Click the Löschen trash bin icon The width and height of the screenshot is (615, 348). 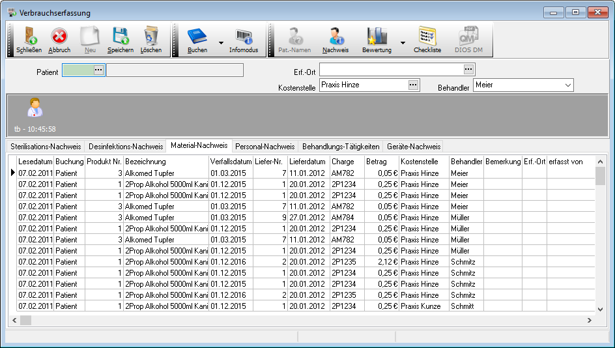pyautogui.click(x=151, y=36)
